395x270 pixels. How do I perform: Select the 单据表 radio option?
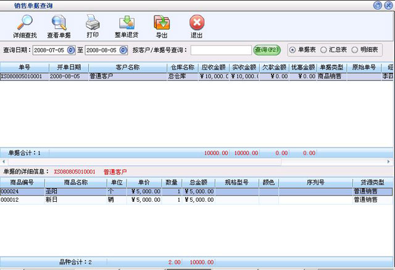293,49
